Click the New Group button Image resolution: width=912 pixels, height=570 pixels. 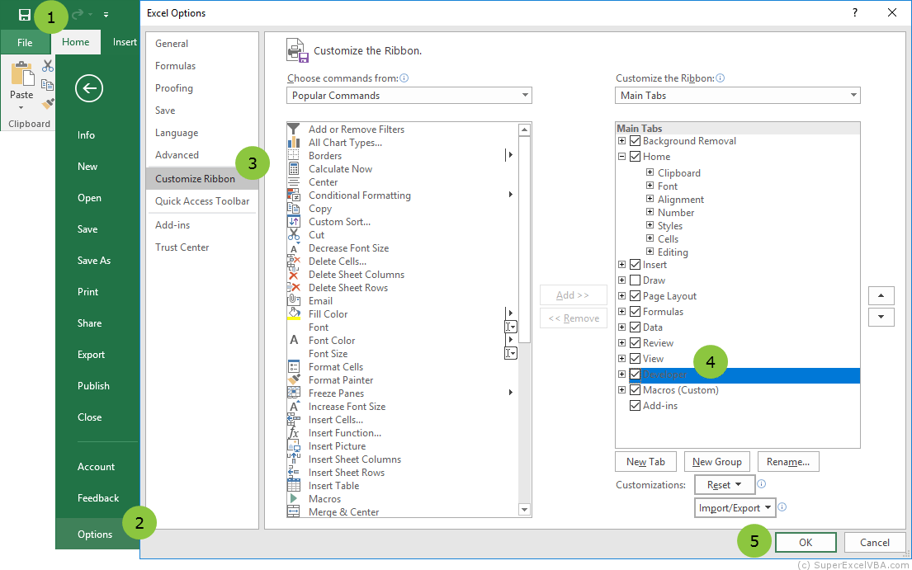tap(716, 461)
